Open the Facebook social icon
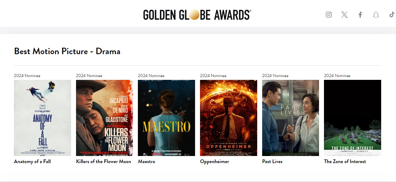 click(360, 15)
